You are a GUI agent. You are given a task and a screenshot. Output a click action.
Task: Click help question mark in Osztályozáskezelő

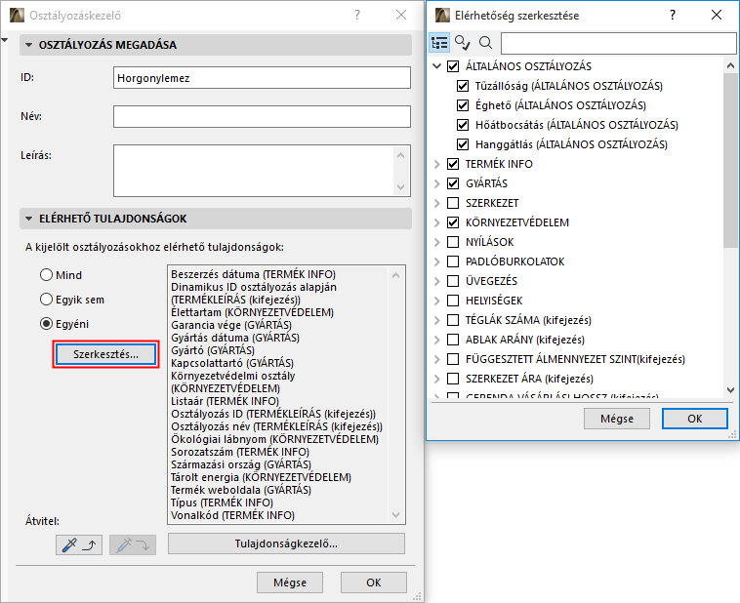[357, 15]
